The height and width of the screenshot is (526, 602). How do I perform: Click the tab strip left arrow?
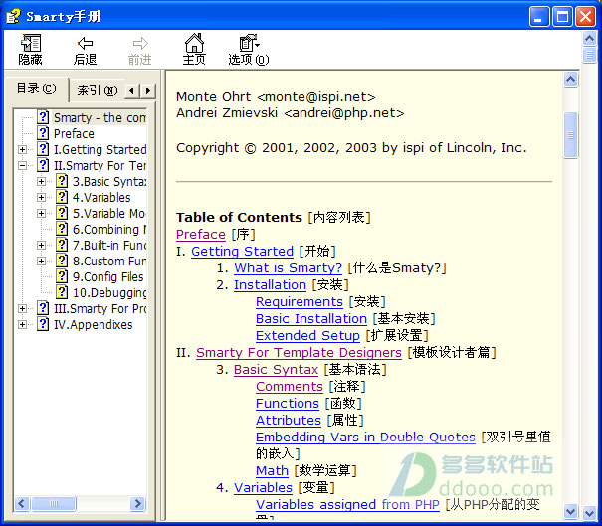pos(132,90)
